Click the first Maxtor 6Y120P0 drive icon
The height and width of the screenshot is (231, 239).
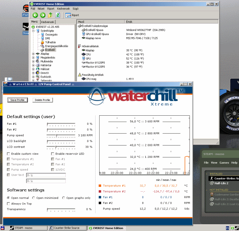(x=84, y=62)
